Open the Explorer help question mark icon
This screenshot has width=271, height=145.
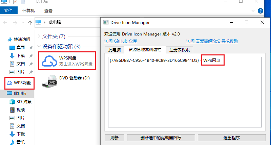pos(260,11)
